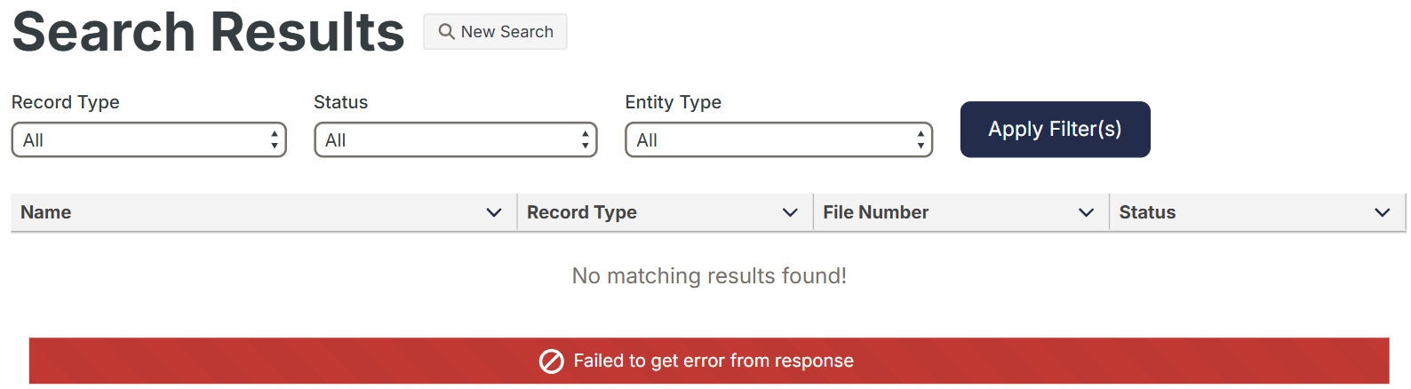This screenshot has width=1411, height=389.
Task: Click the prohibited icon in error banner
Action: coord(551,361)
